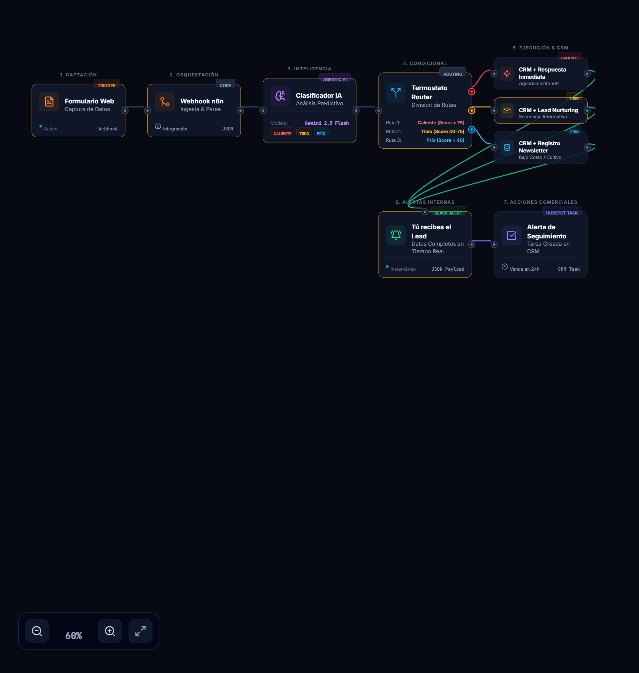Select the Termostato Router node title
Screen dimensions: 639x673
click(429, 92)
